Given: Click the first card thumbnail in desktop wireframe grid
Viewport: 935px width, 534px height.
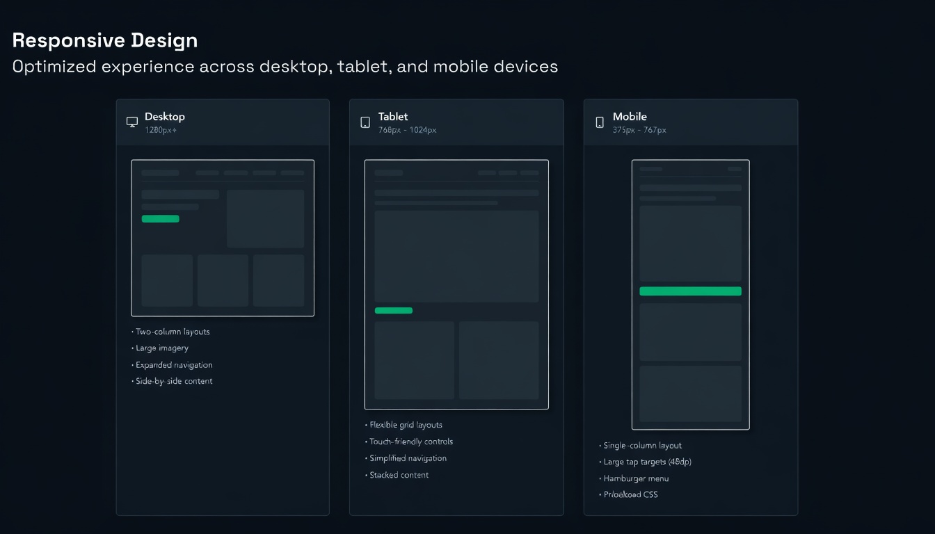Looking at the screenshot, I should coord(167,280).
